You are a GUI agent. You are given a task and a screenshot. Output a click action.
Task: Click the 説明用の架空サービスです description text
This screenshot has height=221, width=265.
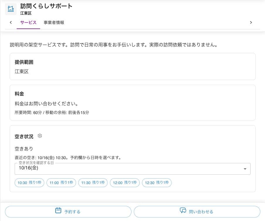[x=114, y=45]
